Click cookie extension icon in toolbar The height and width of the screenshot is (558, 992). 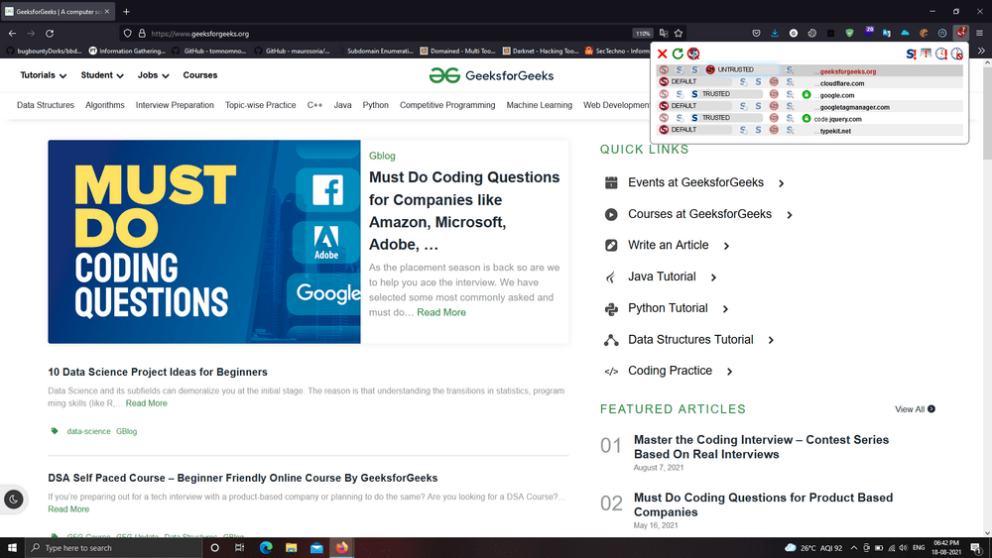click(x=924, y=33)
